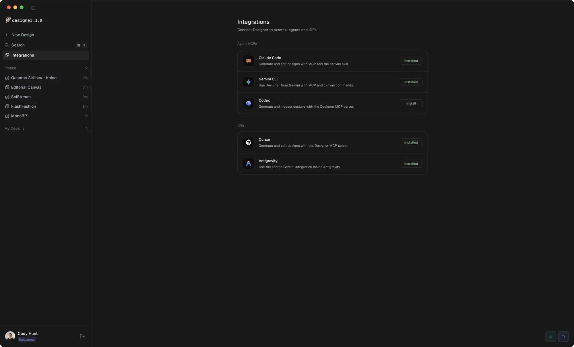574x347 pixels.
Task: Click the logout icon beside Cody Hunt
Action: click(x=82, y=336)
